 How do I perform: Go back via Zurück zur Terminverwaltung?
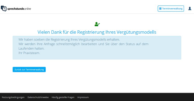click(x=29, y=70)
